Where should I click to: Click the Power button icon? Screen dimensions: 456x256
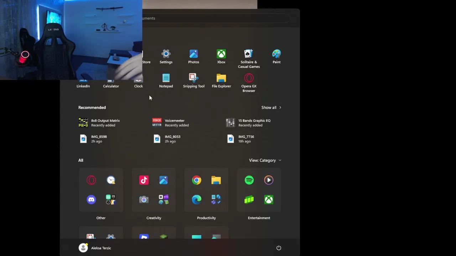click(279, 248)
